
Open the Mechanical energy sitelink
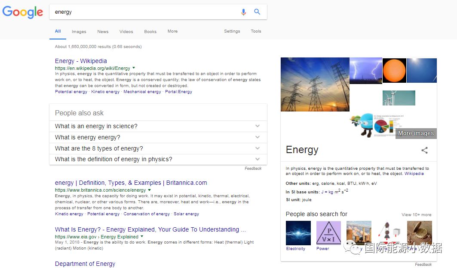click(x=142, y=92)
